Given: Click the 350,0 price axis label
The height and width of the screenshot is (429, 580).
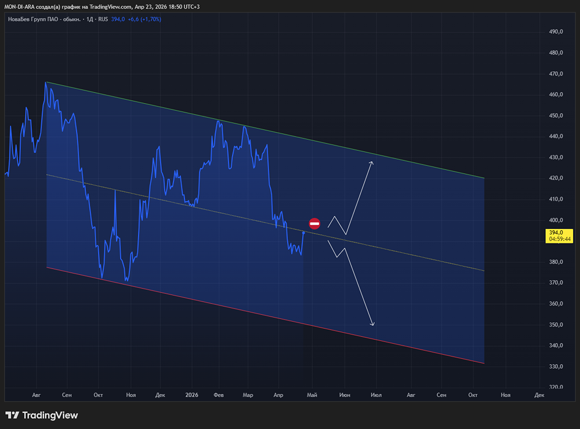Looking at the screenshot, I should (556, 325).
